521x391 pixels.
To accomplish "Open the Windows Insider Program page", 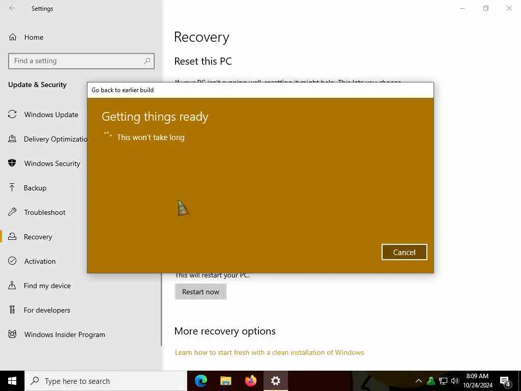I will [x=65, y=334].
